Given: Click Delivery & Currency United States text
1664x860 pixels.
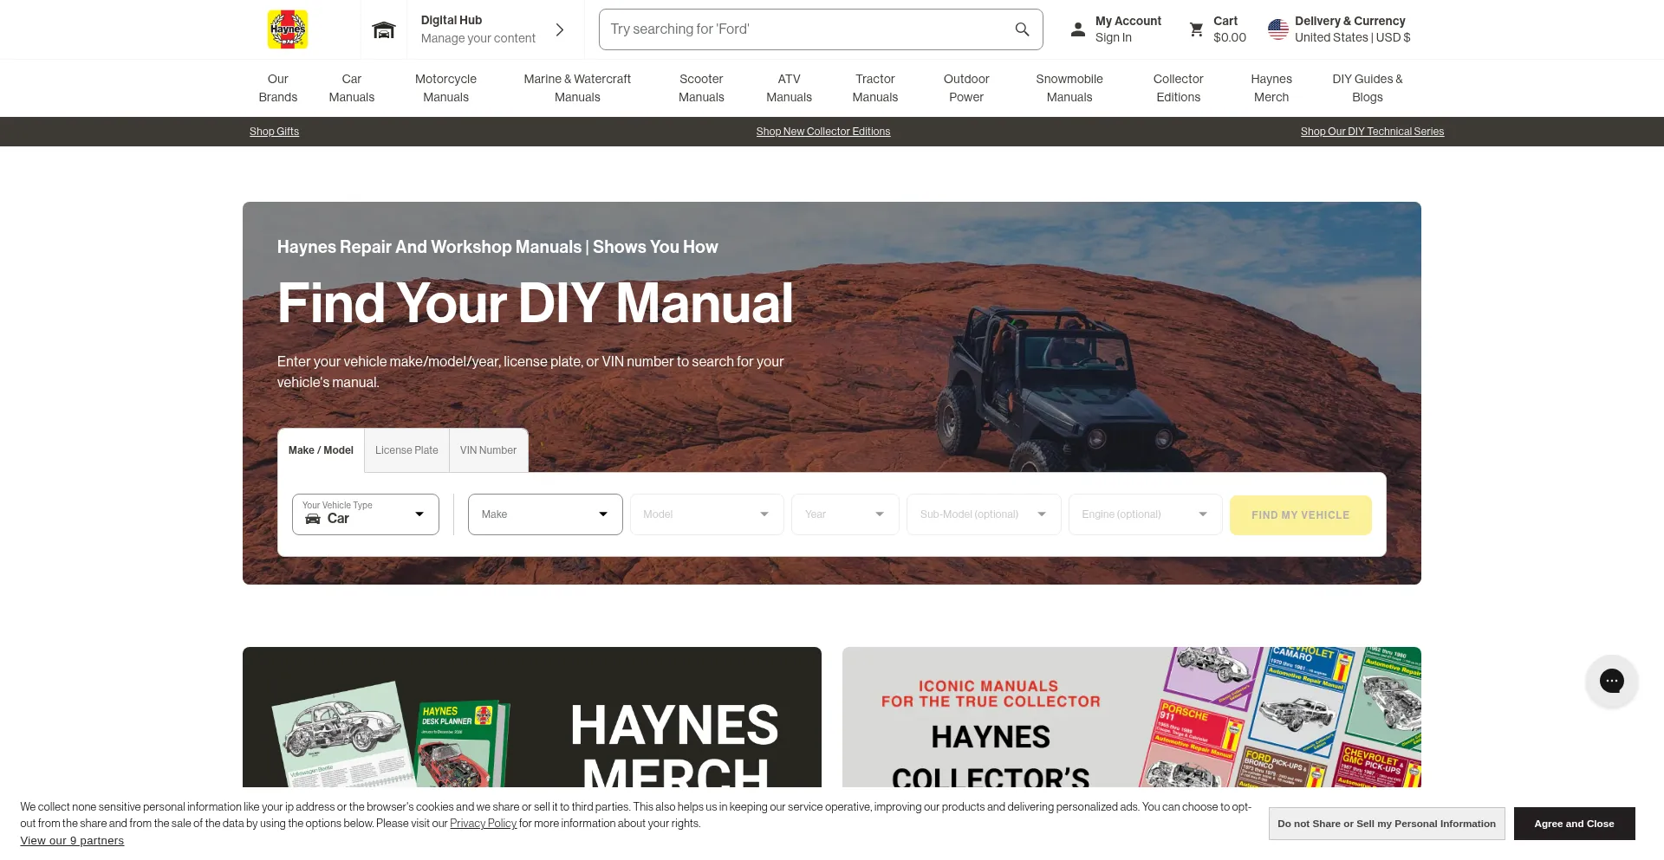Looking at the screenshot, I should (x=1352, y=29).
